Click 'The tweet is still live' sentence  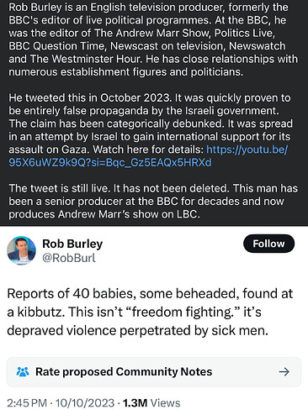coord(59,188)
